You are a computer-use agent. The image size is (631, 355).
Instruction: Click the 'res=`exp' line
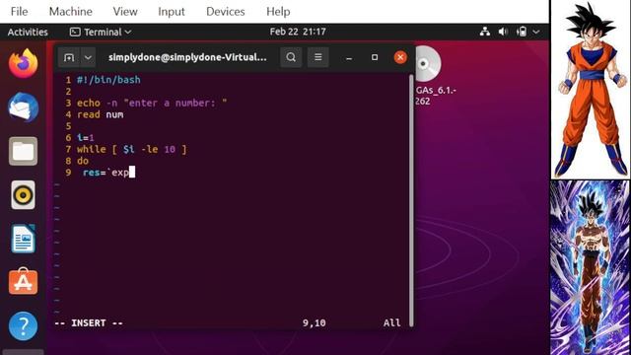click(x=105, y=173)
